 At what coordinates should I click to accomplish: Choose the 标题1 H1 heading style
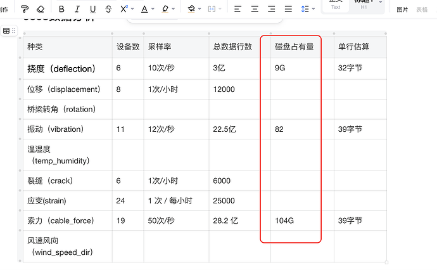tap(364, 6)
